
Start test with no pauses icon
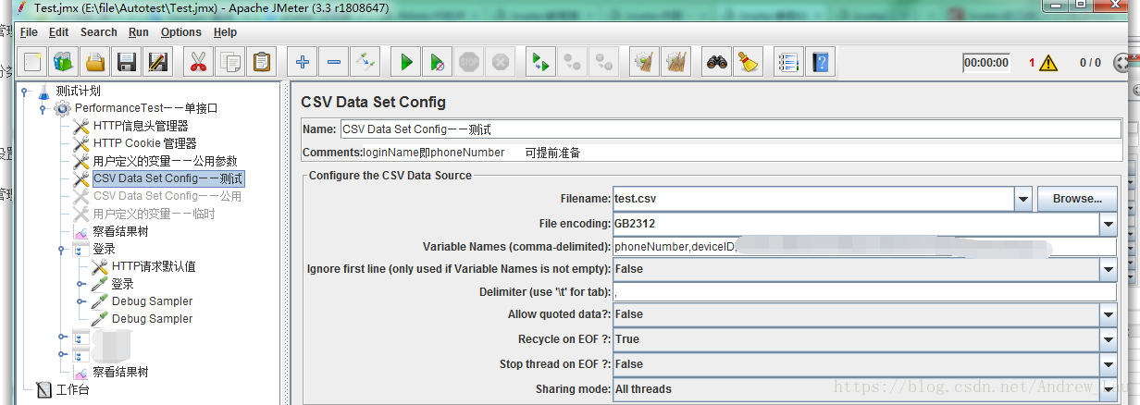point(437,62)
